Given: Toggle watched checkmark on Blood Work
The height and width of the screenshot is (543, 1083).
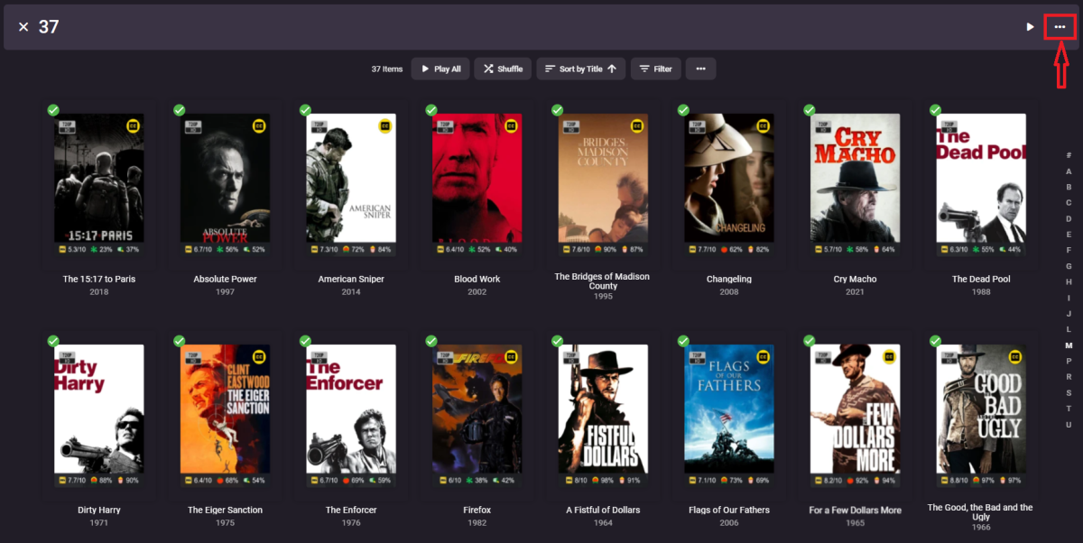Looking at the screenshot, I should [x=431, y=110].
